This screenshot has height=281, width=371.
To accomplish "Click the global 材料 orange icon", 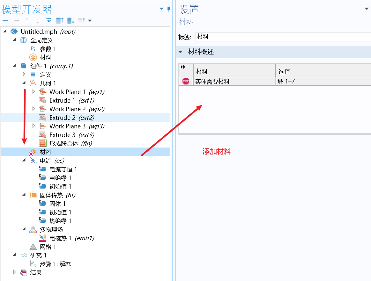I will tap(33, 57).
